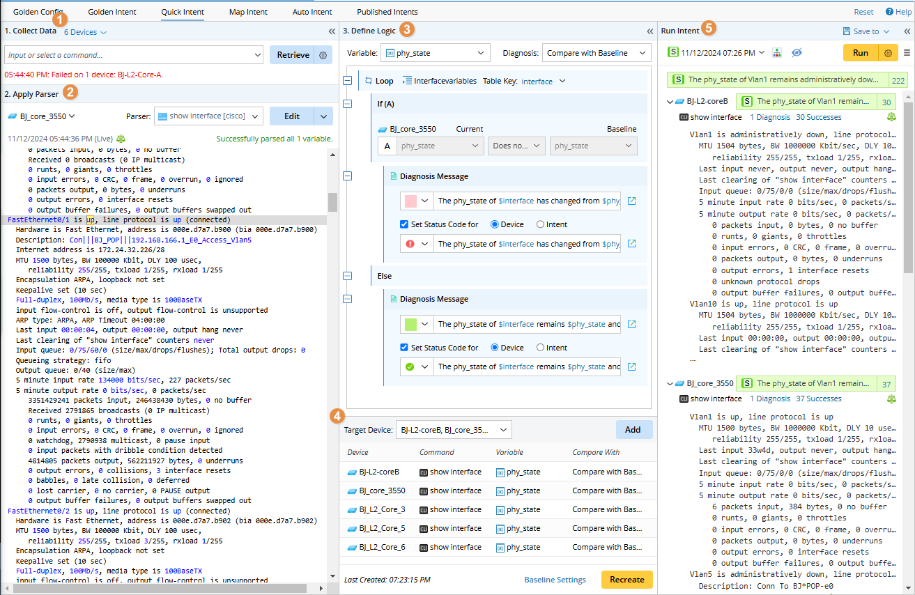915x595 pixels.
Task: Click the Recreate button
Action: click(626, 580)
